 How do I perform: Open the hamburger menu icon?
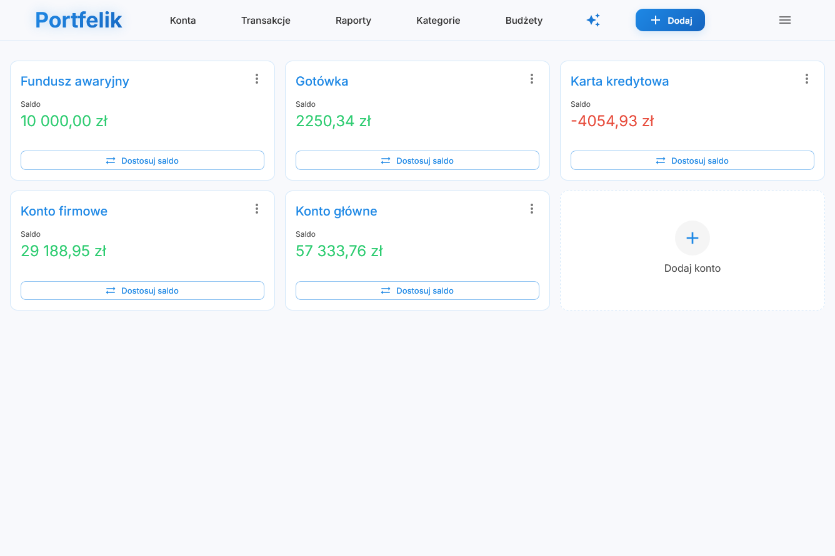(785, 20)
